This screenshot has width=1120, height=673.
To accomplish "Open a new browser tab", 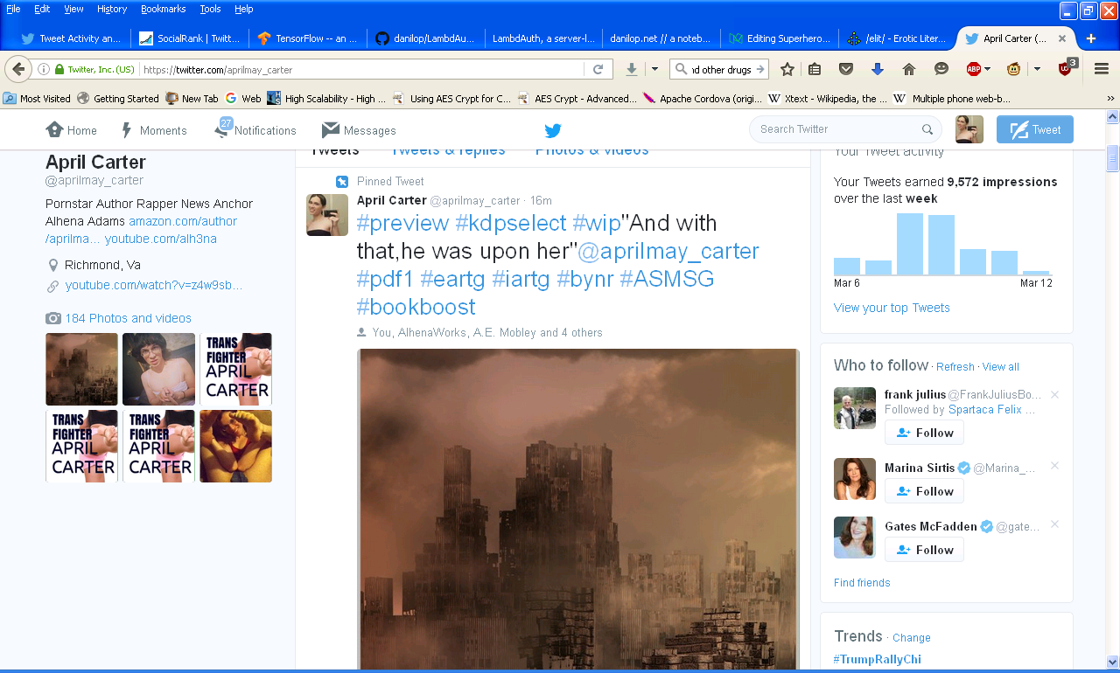I will pyautogui.click(x=1091, y=38).
